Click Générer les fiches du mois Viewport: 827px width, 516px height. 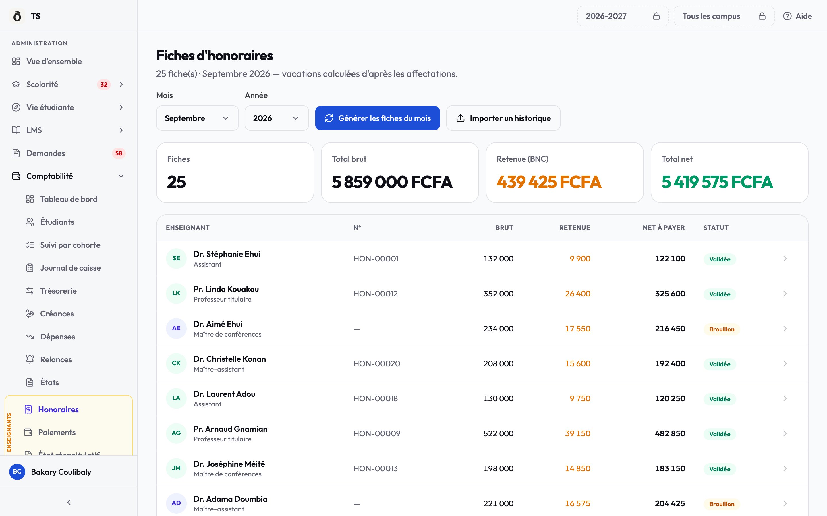pyautogui.click(x=377, y=118)
